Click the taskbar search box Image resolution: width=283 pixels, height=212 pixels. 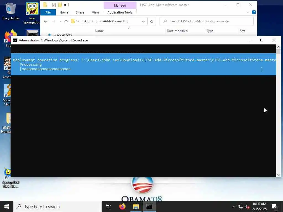[57, 206]
